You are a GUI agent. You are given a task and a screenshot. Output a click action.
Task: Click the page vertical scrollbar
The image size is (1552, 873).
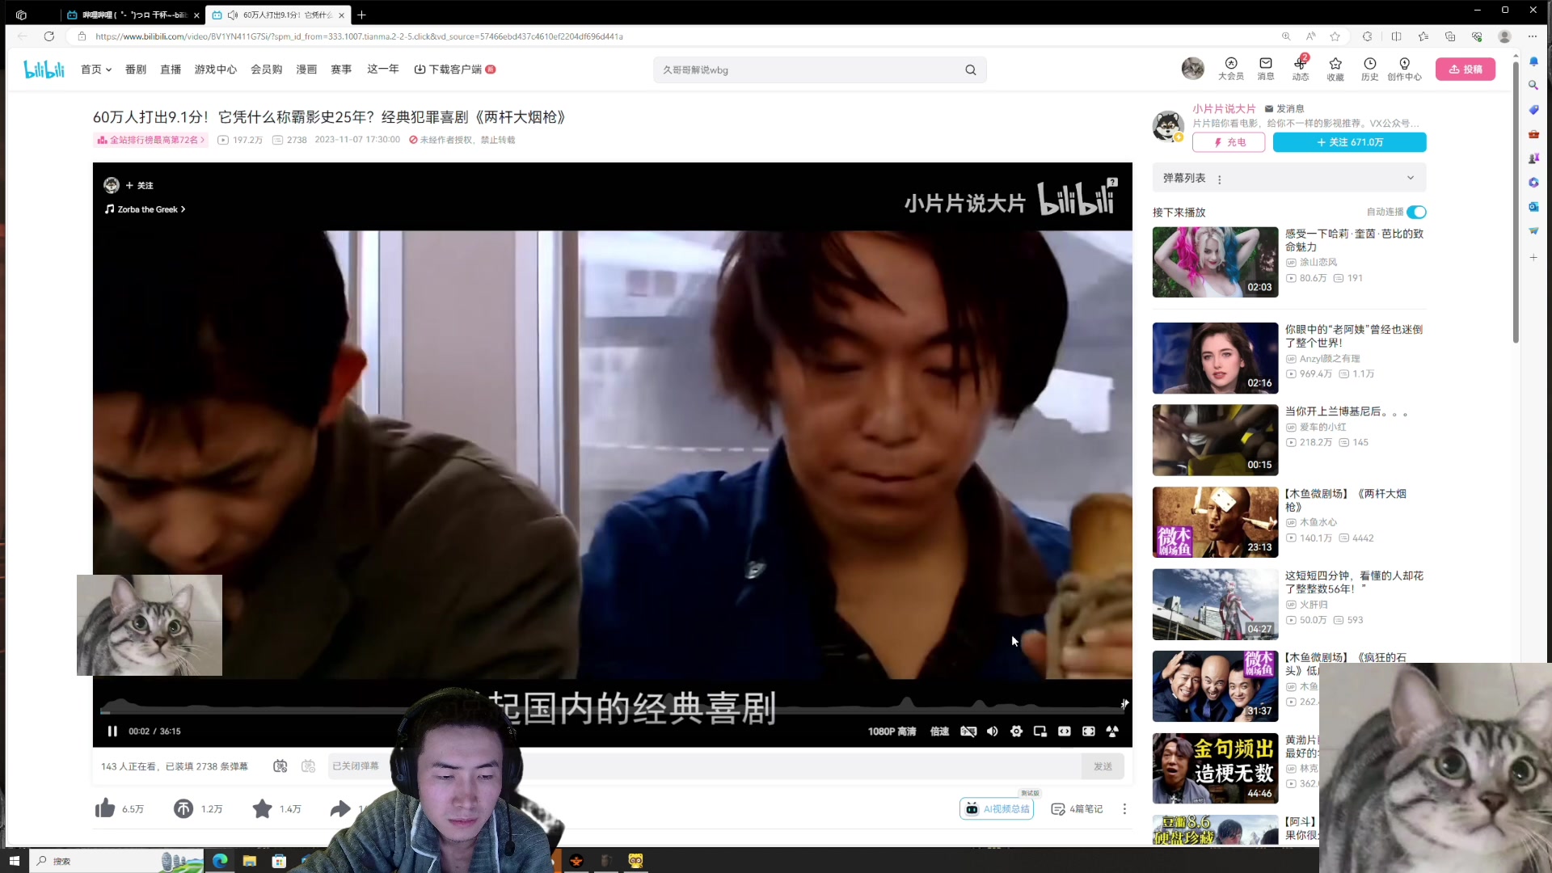click(1516, 202)
